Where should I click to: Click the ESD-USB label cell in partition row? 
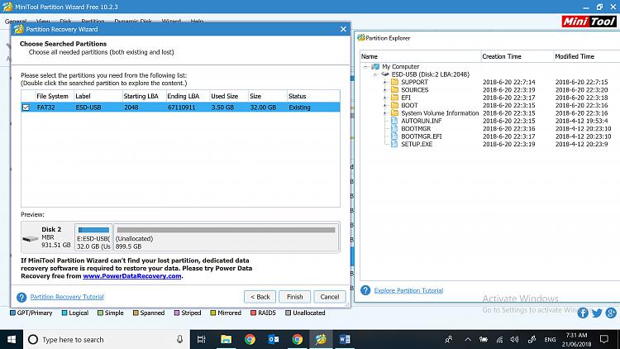[x=88, y=108]
